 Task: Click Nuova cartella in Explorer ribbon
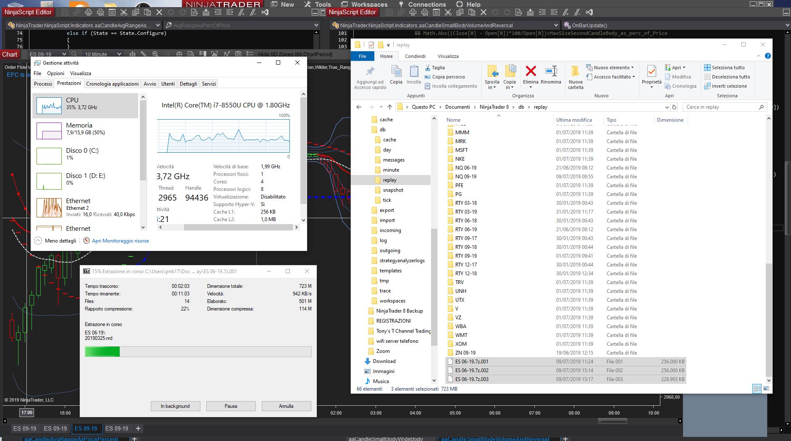click(576, 78)
